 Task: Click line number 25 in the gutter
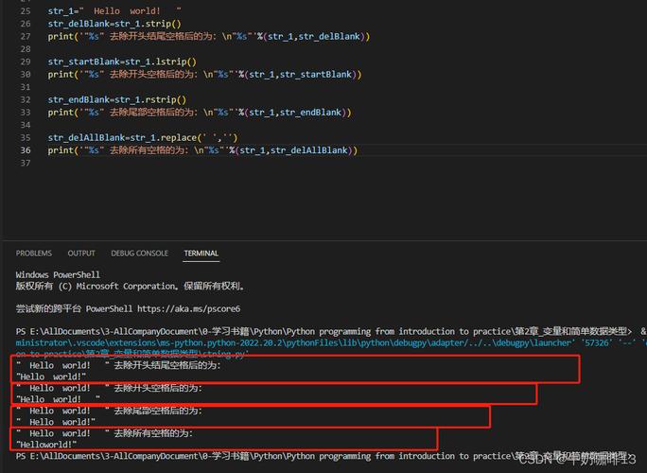tap(26, 11)
